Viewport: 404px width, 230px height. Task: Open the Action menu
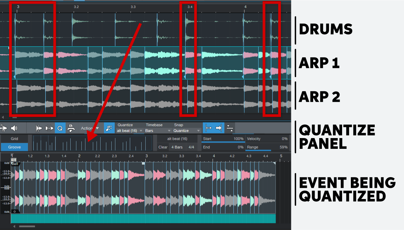point(88,128)
